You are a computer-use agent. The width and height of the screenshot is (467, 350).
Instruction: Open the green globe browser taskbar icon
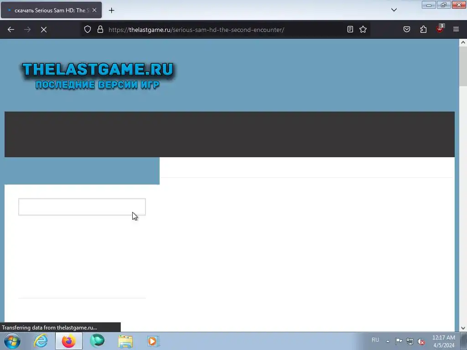(x=97, y=341)
